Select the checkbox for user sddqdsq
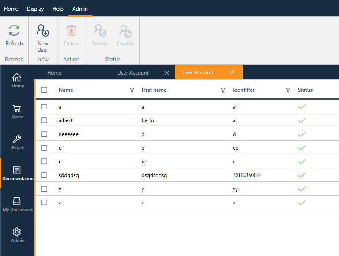Viewport: 339px width, 256px height. point(44,175)
